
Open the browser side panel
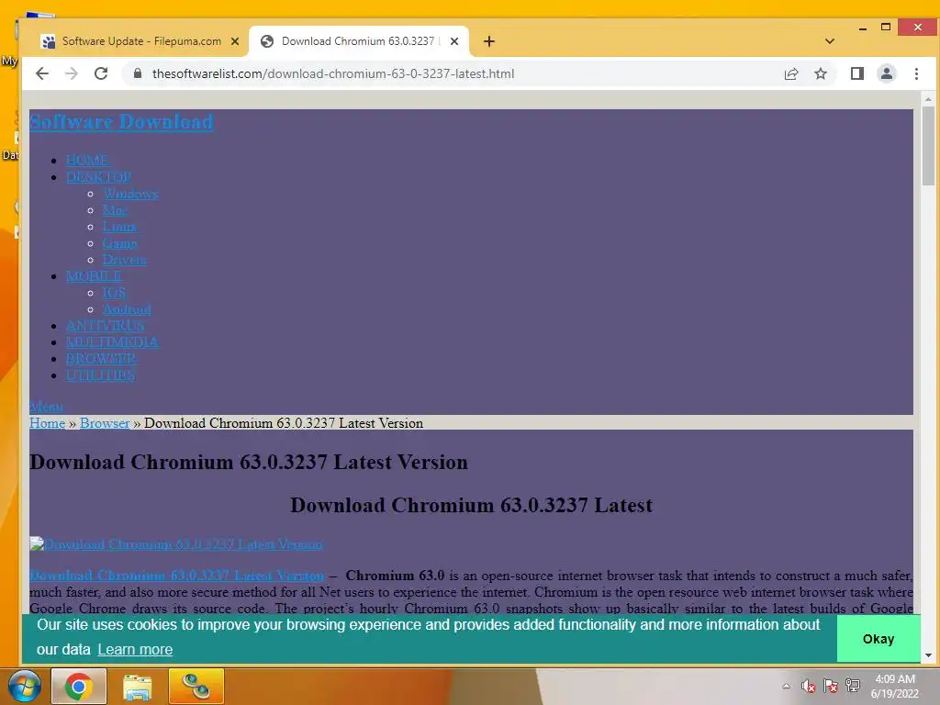coord(856,73)
